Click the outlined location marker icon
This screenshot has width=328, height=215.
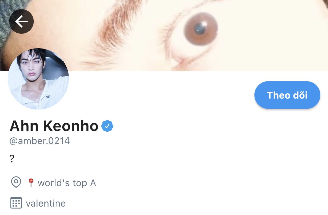(x=16, y=183)
